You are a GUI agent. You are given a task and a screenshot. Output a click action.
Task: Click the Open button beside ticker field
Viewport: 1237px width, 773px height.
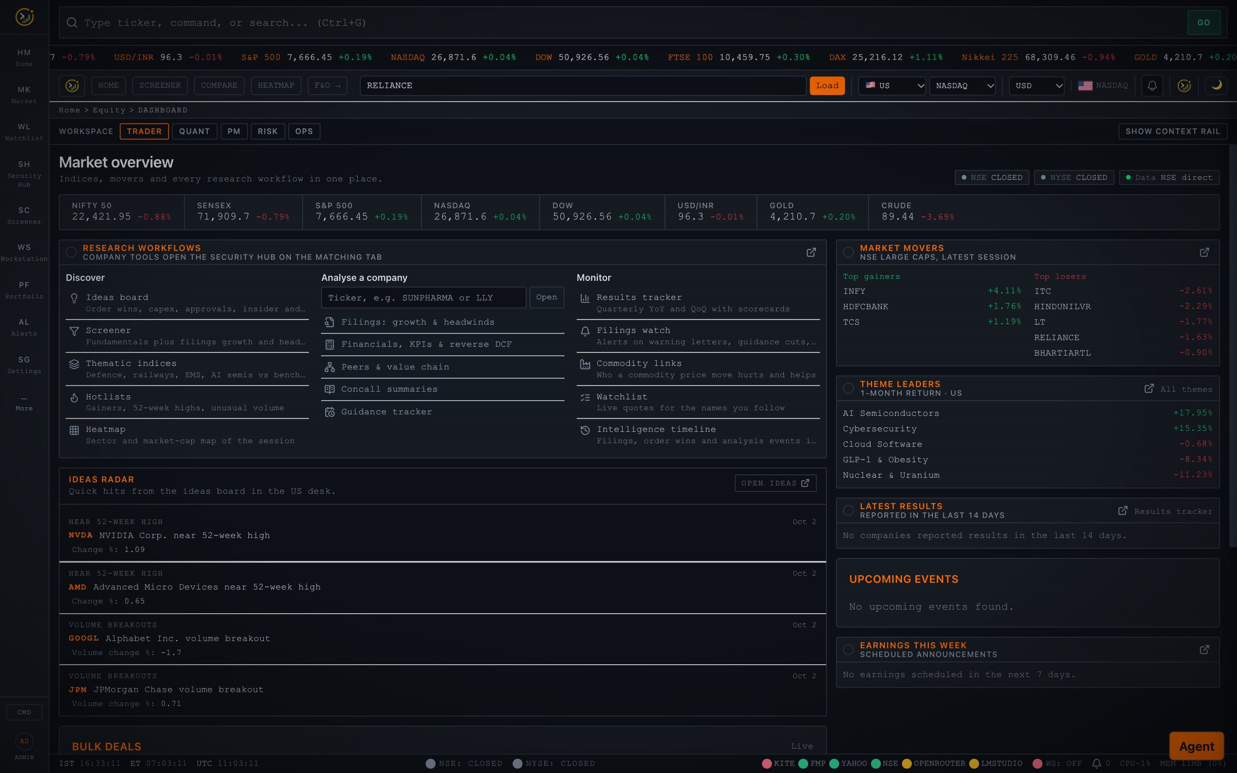click(x=546, y=297)
